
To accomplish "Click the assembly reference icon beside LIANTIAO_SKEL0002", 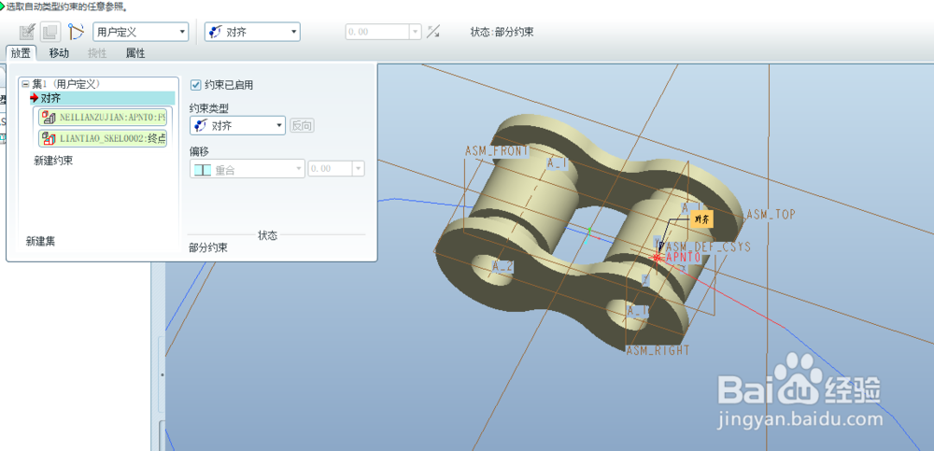I will pos(49,139).
